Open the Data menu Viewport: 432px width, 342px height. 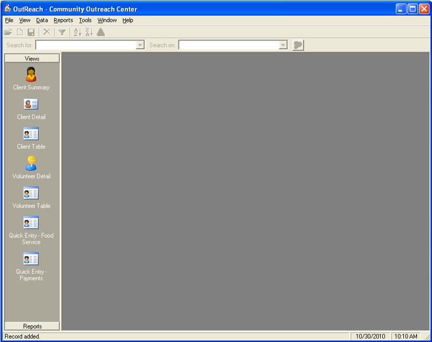pos(42,20)
